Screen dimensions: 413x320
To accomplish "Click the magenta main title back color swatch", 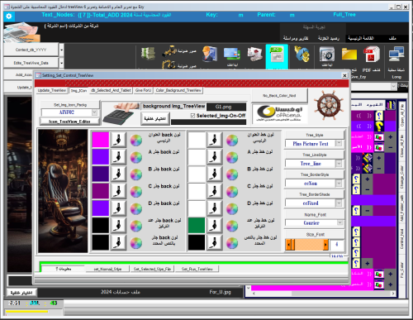I will (x=101, y=140).
